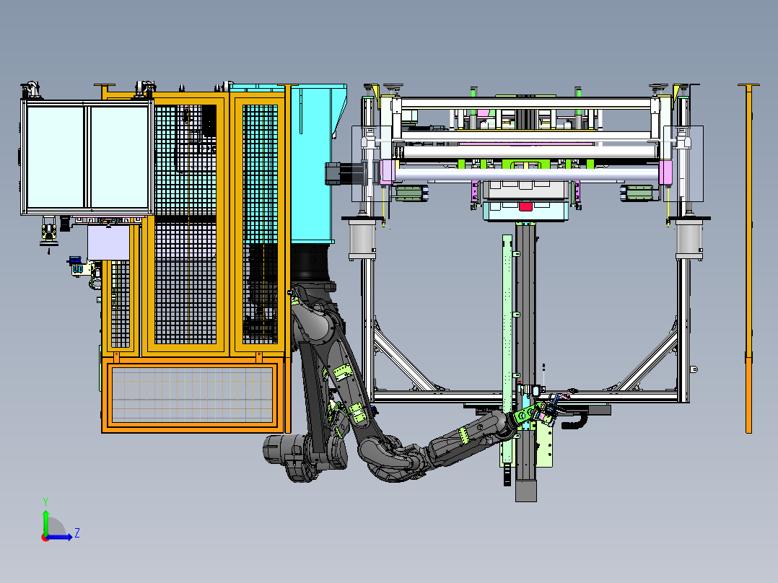Select the white glazed window enclosure at top left
The image size is (778, 583).
pyautogui.click(x=87, y=157)
